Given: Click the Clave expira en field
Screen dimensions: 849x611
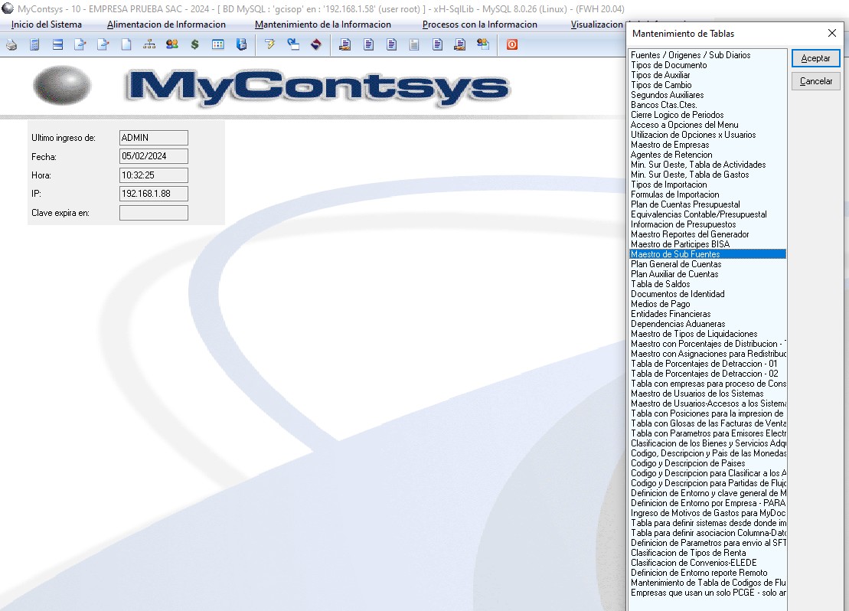Looking at the screenshot, I should [x=153, y=213].
